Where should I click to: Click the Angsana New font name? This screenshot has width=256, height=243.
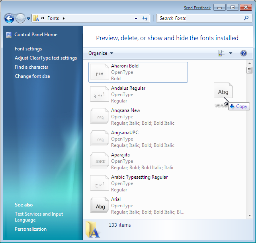(x=125, y=110)
